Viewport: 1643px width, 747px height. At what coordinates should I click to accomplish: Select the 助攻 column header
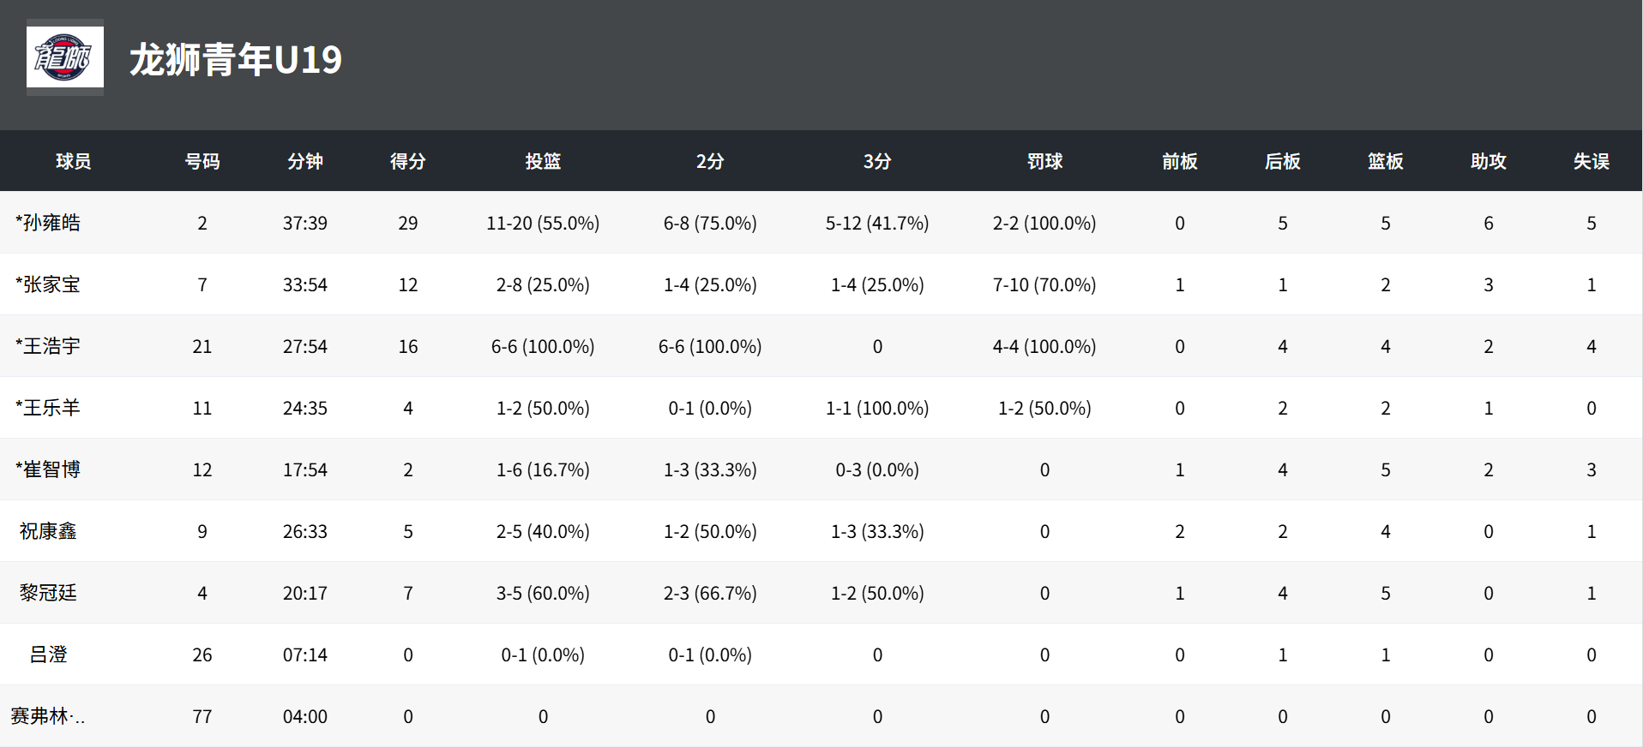(x=1489, y=161)
